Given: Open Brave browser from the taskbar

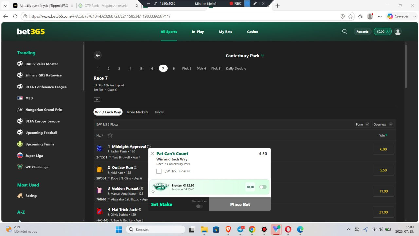Looking at the screenshot, I should tap(228, 229).
